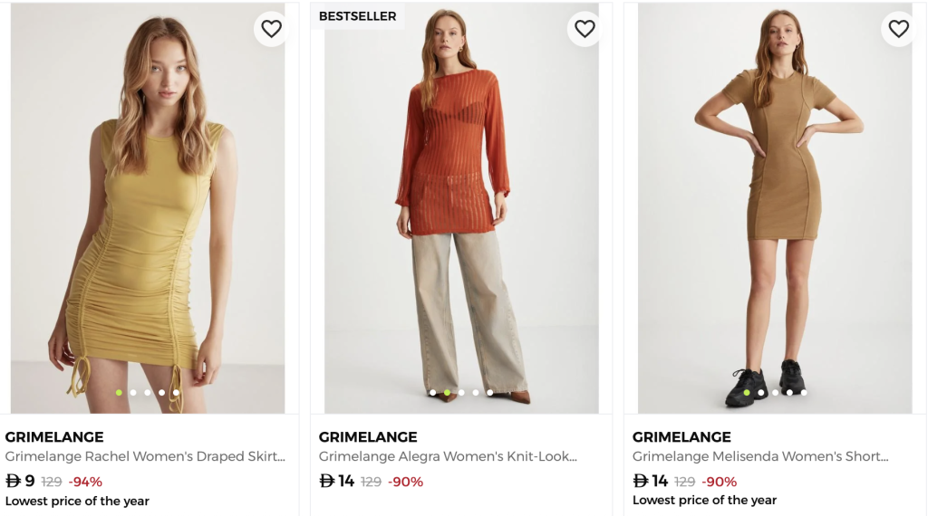Add the Alegra knit-look top to wishlist
Viewport: 928px width, 516px height.
585,29
